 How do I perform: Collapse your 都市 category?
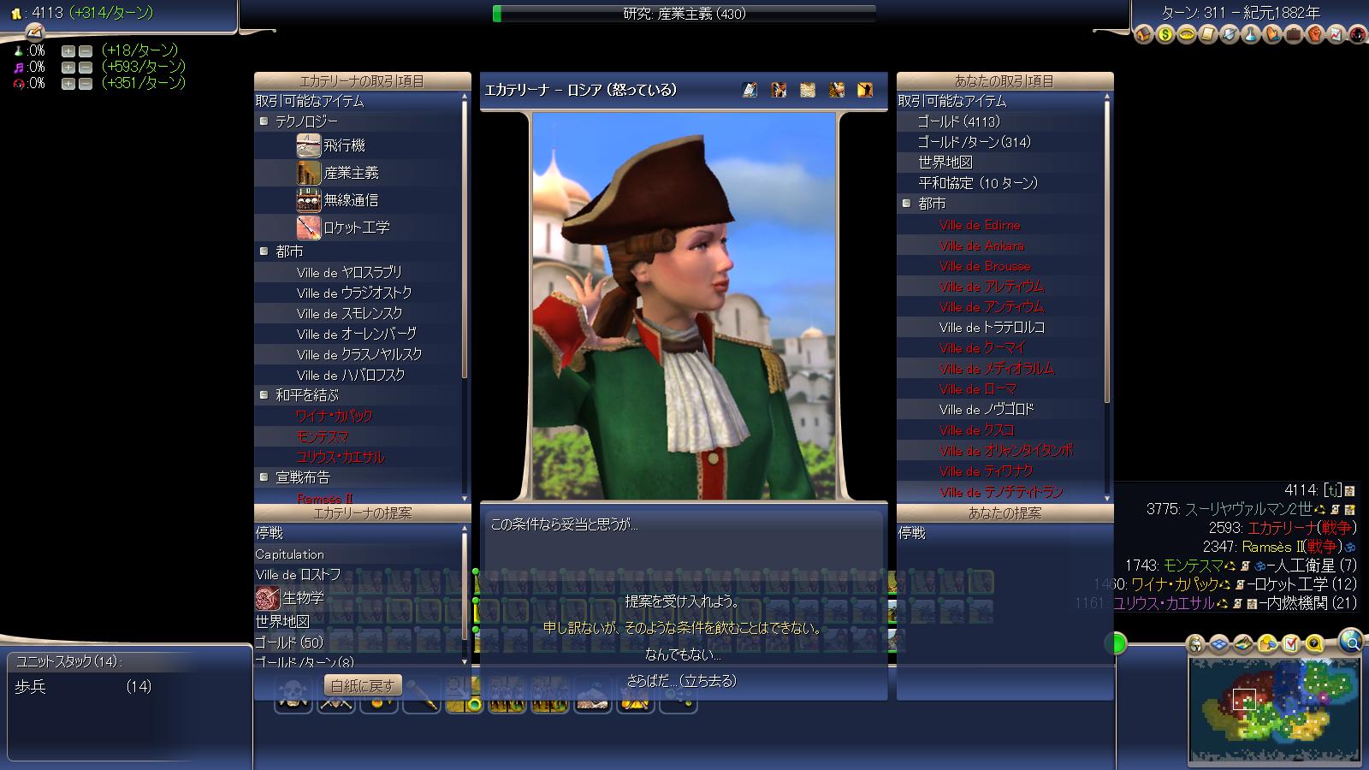point(907,204)
